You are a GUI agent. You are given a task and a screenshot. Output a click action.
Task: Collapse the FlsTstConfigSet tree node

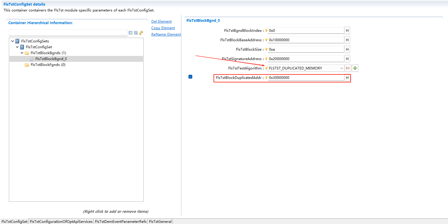click(17, 47)
